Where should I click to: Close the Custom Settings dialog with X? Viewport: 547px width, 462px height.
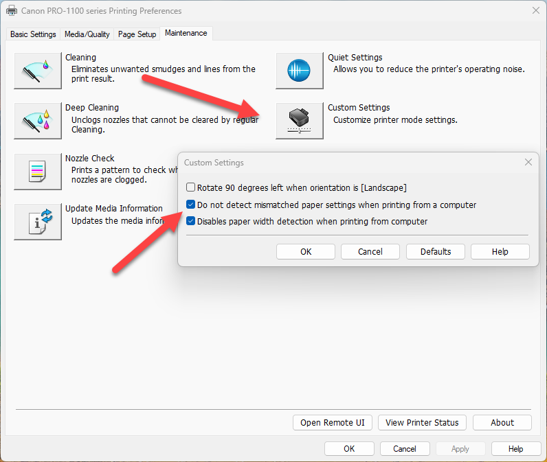coord(528,163)
